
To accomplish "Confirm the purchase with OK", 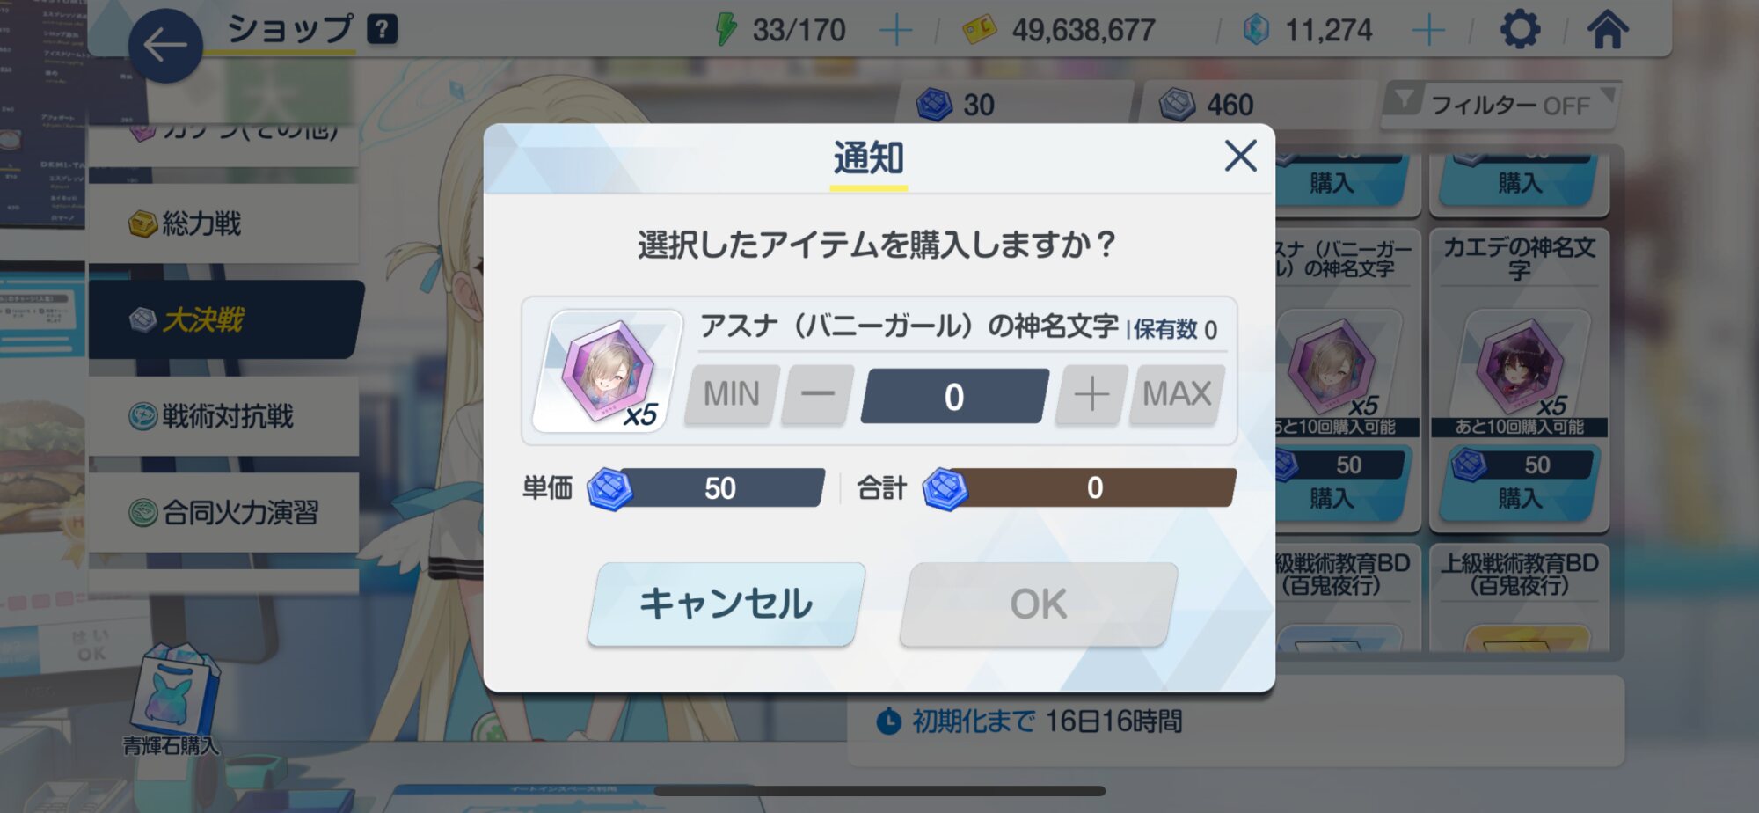I will click(x=1039, y=604).
